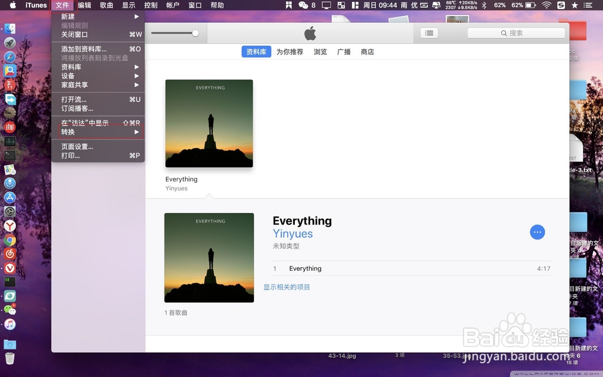Image resolution: width=603 pixels, height=377 pixels.
Task: Switch to the 商店 tab
Action: (x=367, y=51)
